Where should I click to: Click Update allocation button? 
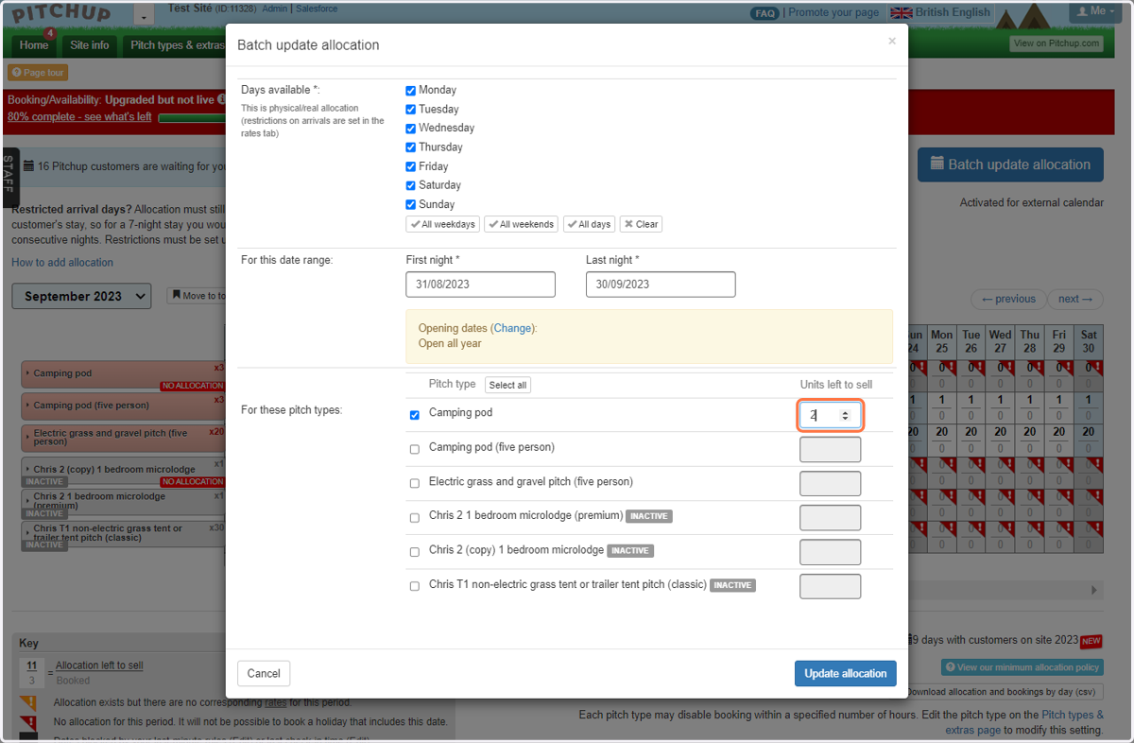click(845, 673)
